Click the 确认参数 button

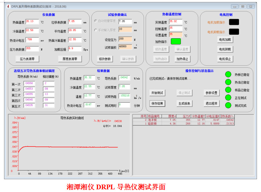[x=128, y=59]
